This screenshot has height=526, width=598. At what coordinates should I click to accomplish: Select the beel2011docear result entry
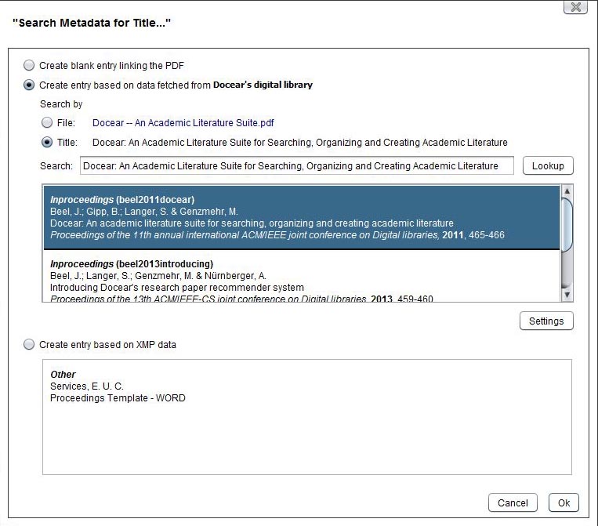point(302,217)
